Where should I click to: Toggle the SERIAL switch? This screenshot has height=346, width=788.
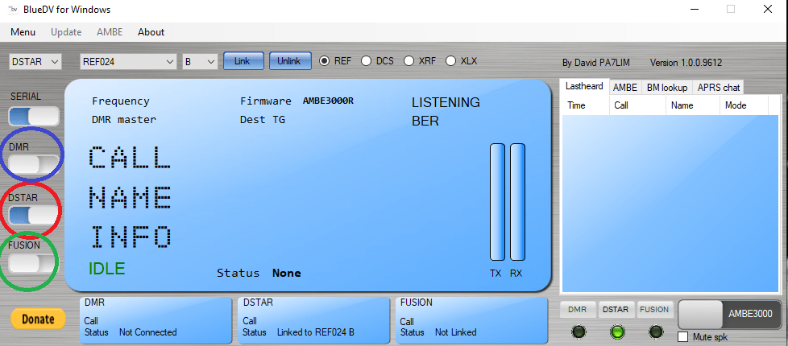[x=33, y=116]
